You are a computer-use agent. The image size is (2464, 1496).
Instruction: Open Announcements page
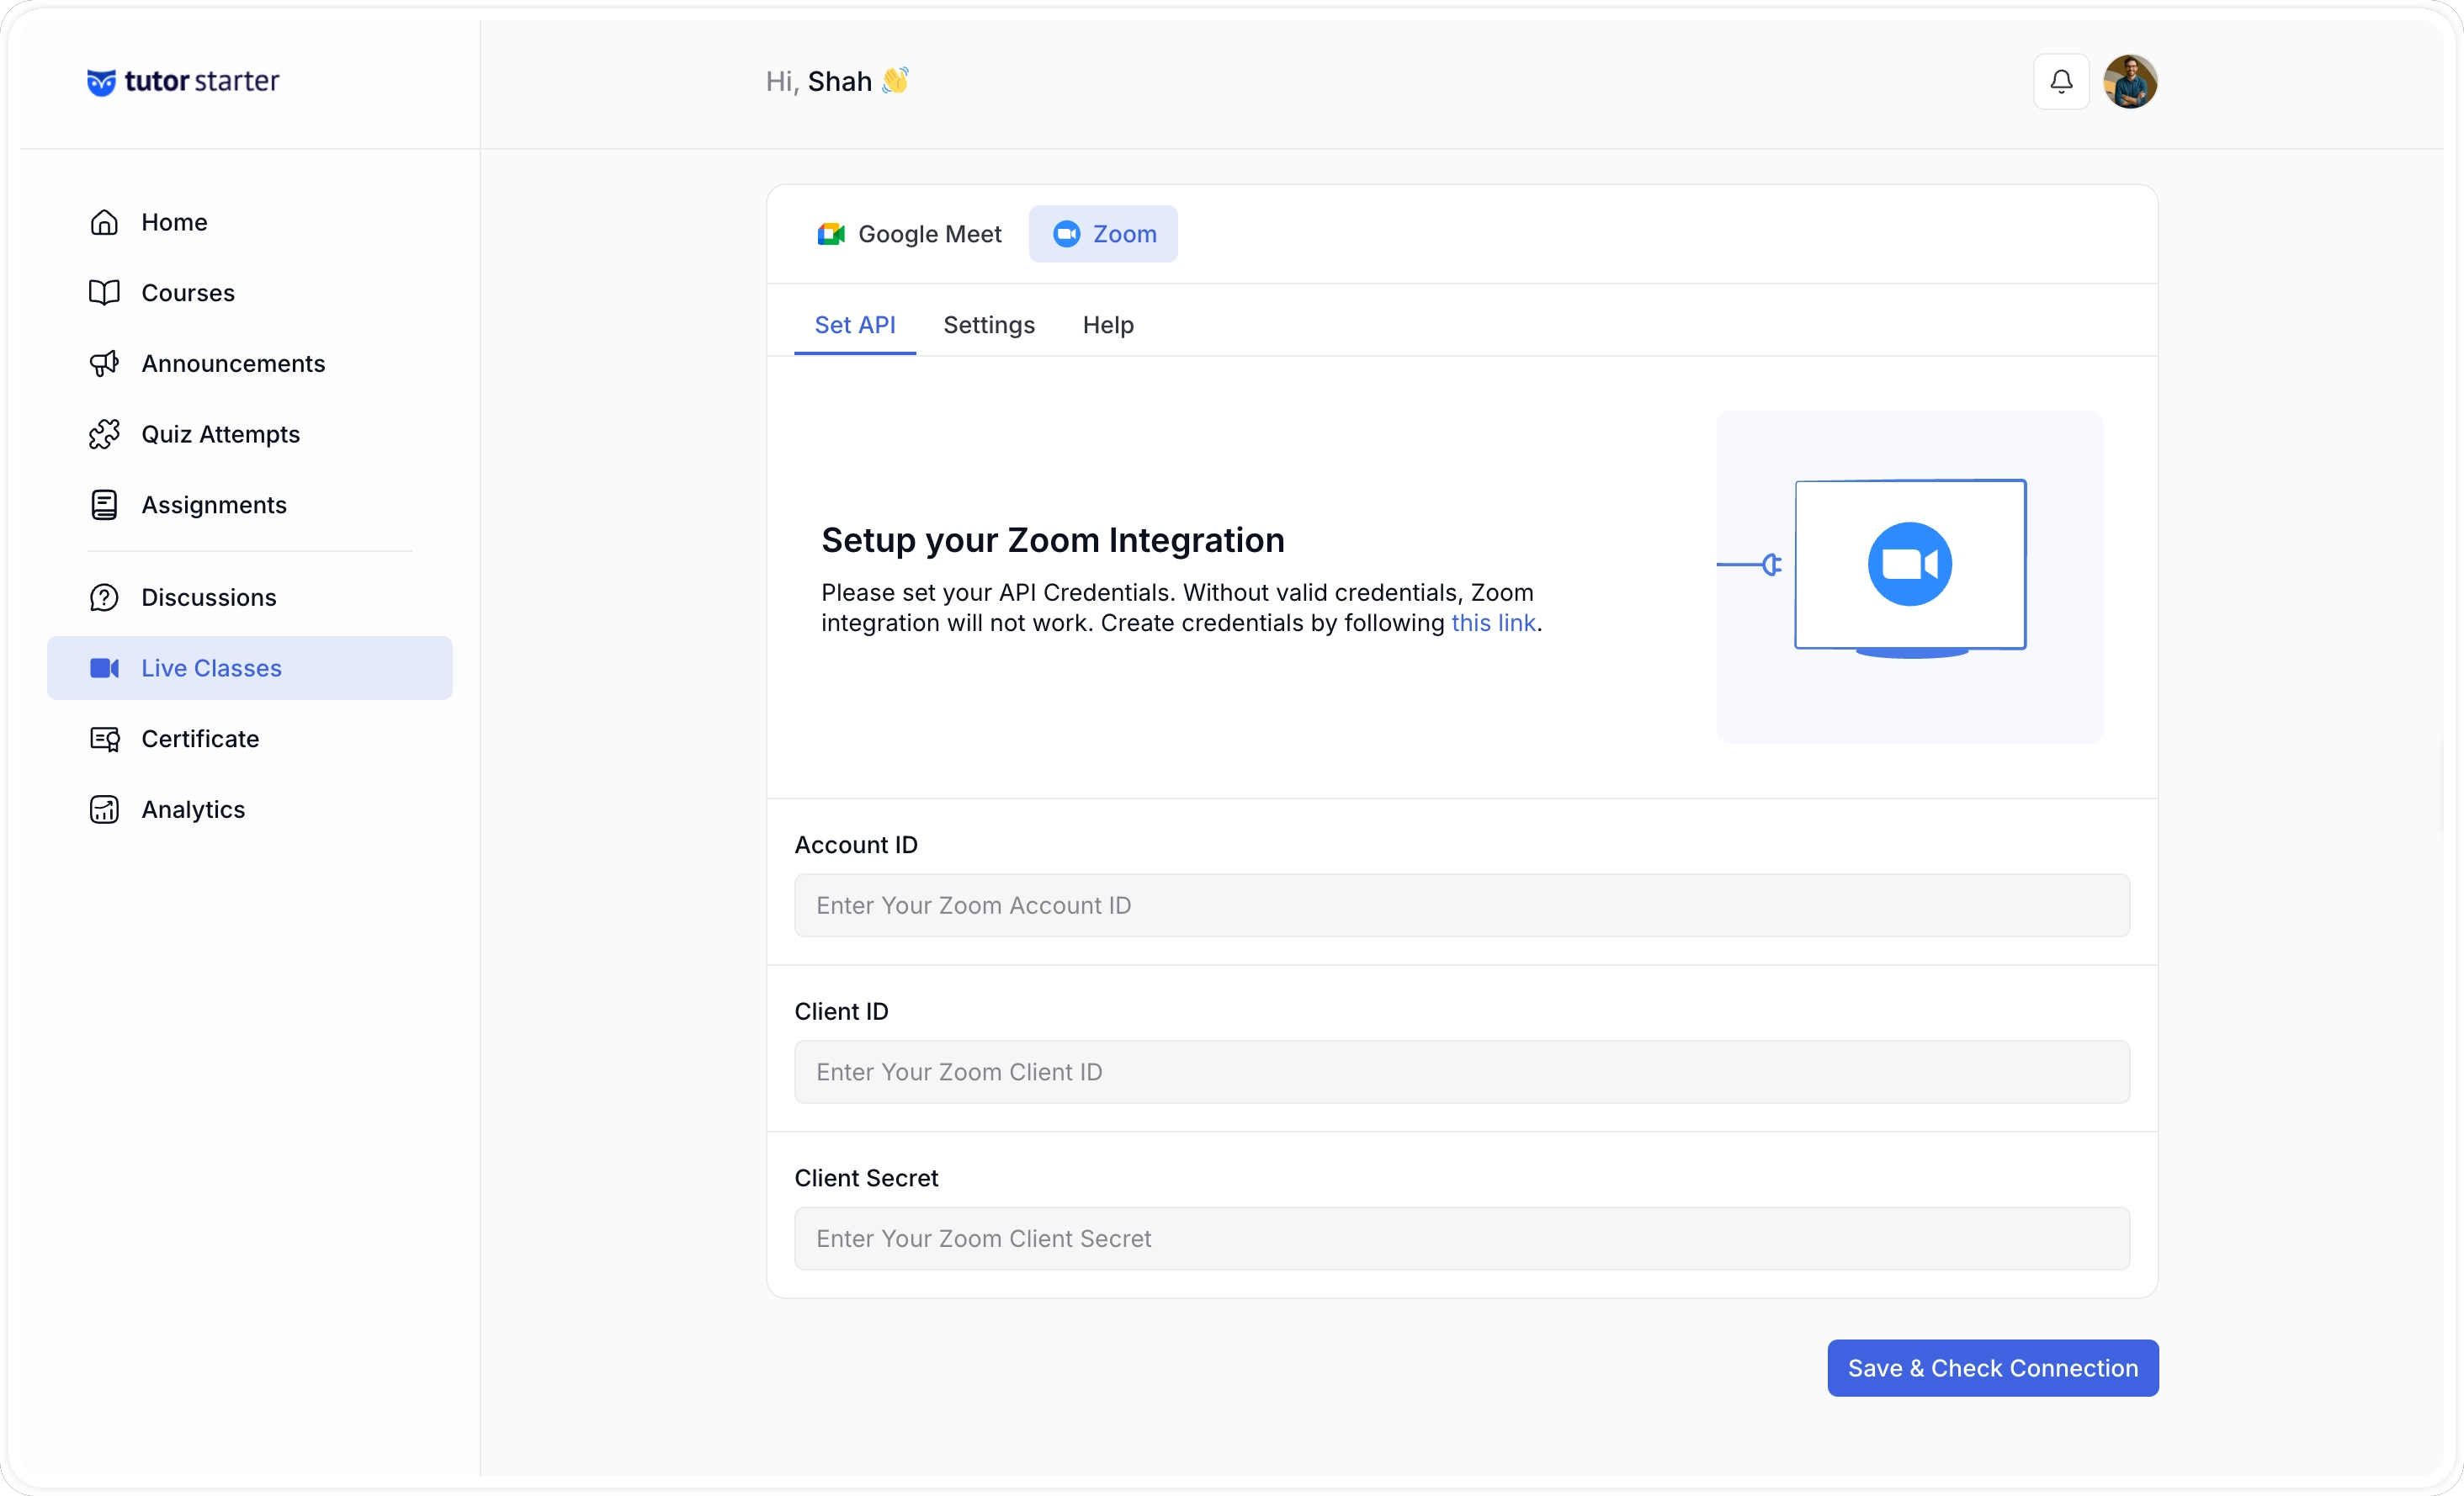pos(250,364)
